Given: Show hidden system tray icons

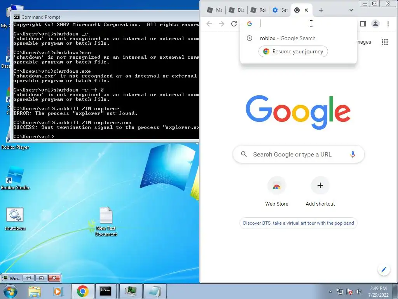Looking at the screenshot, I should tap(330, 292).
